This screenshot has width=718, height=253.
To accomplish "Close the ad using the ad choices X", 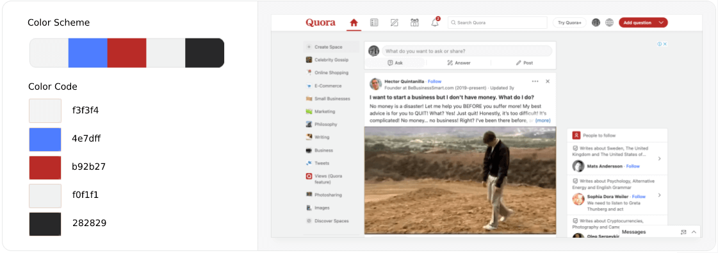I will (x=665, y=44).
